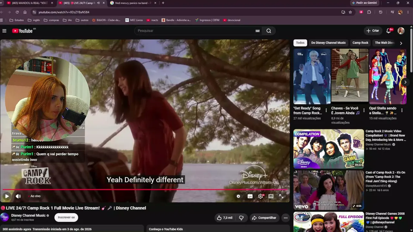Reload the current page
413x232 pixels.
tap(16, 12)
